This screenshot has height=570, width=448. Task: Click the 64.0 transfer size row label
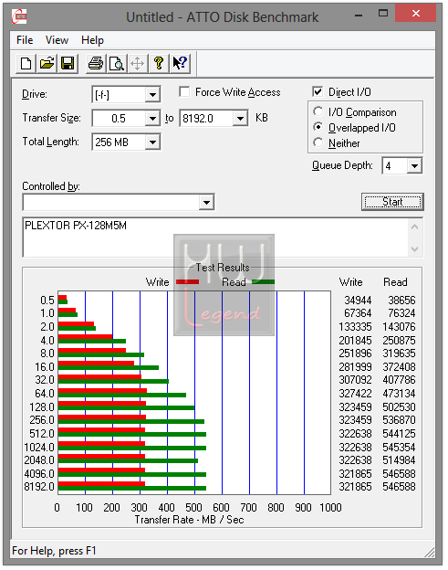click(x=45, y=394)
